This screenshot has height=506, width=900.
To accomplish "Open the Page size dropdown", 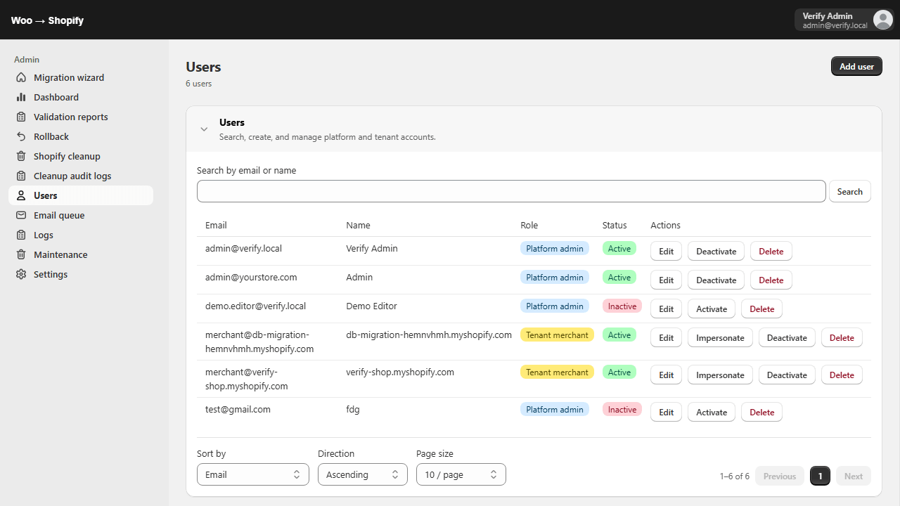I will pos(461,474).
